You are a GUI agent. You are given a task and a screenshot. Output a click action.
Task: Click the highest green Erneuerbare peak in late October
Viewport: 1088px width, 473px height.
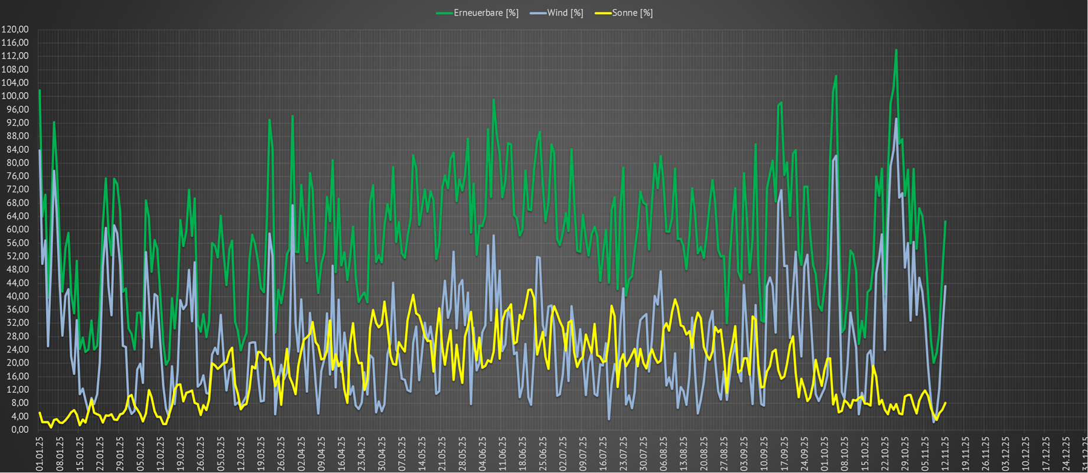pyautogui.click(x=896, y=50)
